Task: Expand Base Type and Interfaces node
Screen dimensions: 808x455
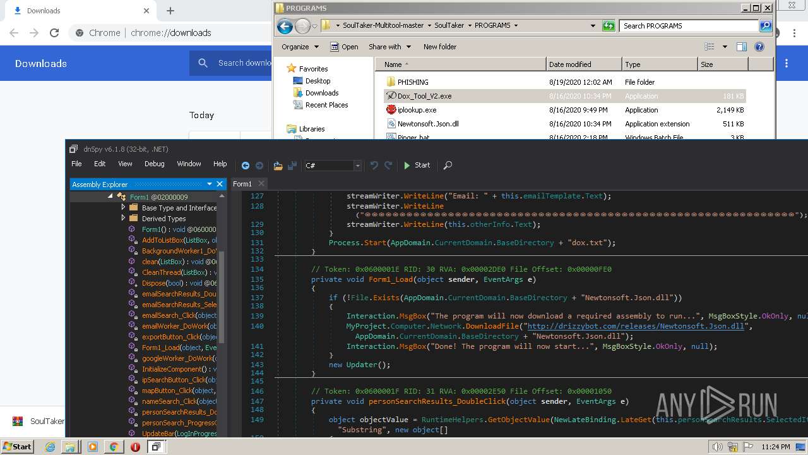Action: coord(123,207)
